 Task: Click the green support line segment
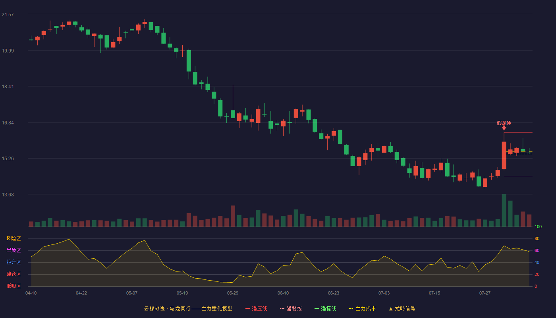[x=518, y=176]
